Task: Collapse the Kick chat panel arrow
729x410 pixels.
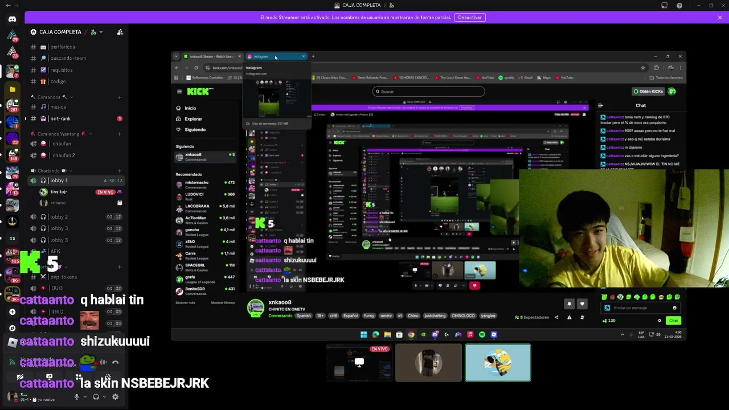Action: click(x=600, y=105)
